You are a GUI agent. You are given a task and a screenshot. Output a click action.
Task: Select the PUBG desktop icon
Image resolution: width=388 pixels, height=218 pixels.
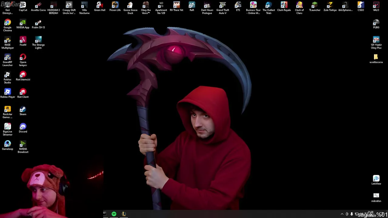tap(376, 24)
